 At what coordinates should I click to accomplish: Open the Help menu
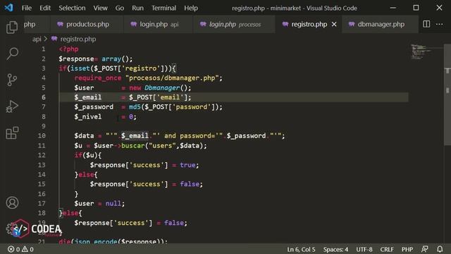(191, 8)
